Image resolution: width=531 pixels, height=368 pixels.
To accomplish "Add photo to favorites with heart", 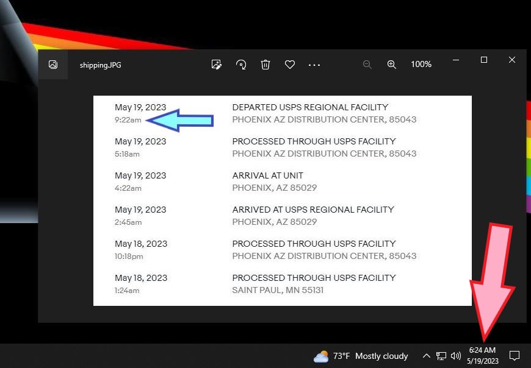I will pos(290,64).
